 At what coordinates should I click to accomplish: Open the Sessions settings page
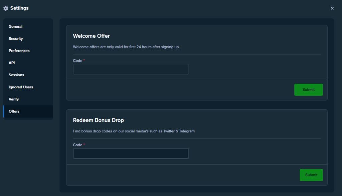coord(16,75)
